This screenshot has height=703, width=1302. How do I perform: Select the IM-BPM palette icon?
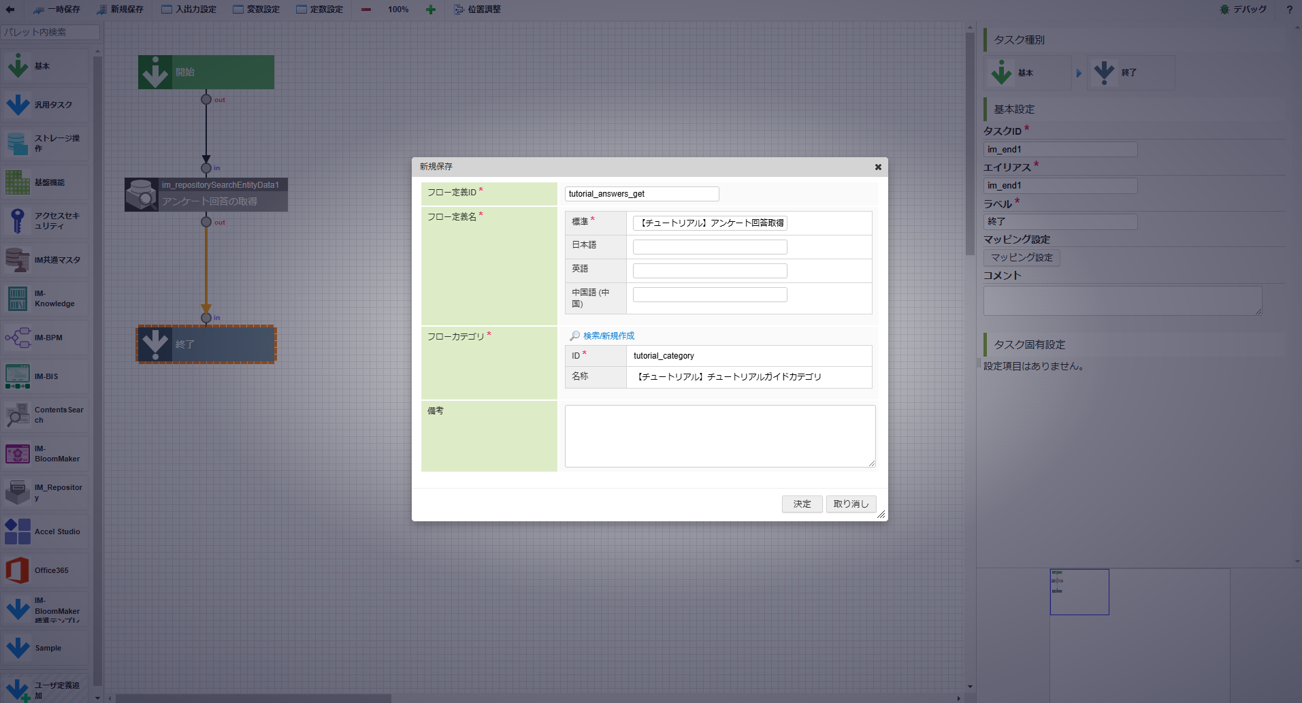coord(18,338)
